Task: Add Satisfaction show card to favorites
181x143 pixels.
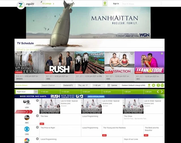Action: [x=132, y=53]
